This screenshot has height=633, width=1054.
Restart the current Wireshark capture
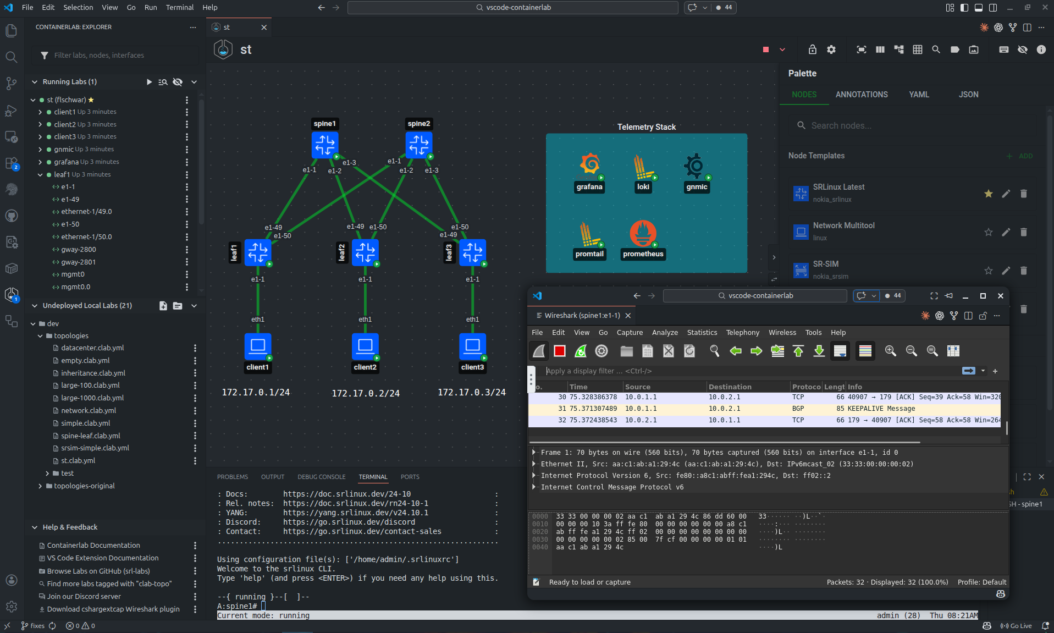(581, 351)
